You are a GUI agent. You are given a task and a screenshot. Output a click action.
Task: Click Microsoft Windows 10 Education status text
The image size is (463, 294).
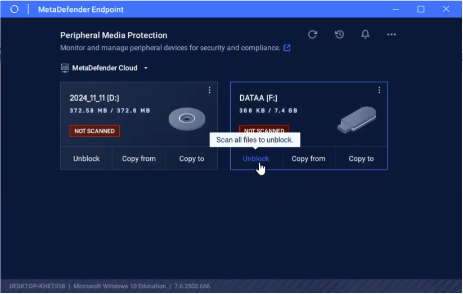[x=120, y=286]
